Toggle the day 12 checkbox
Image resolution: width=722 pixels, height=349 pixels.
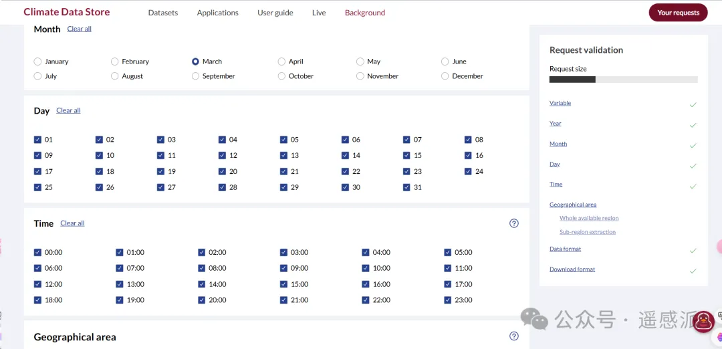click(x=222, y=156)
